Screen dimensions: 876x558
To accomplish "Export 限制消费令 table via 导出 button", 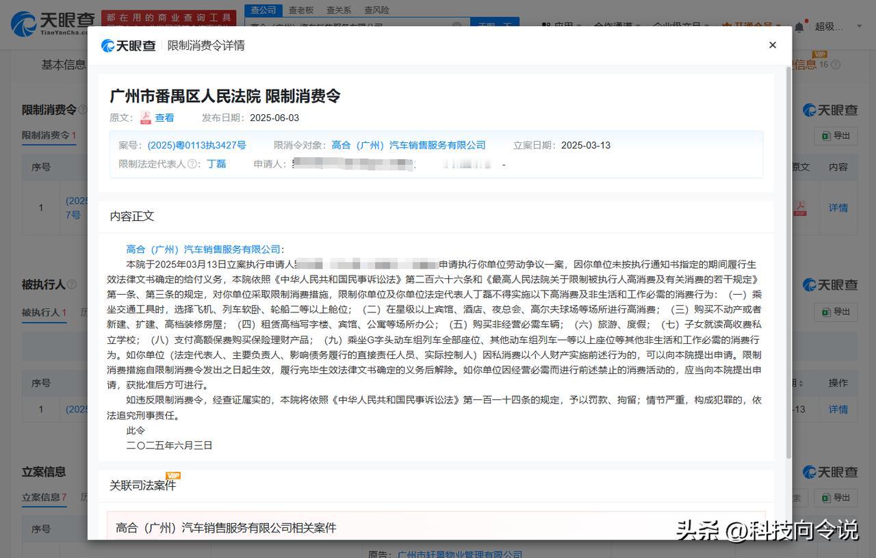I will click(836, 135).
